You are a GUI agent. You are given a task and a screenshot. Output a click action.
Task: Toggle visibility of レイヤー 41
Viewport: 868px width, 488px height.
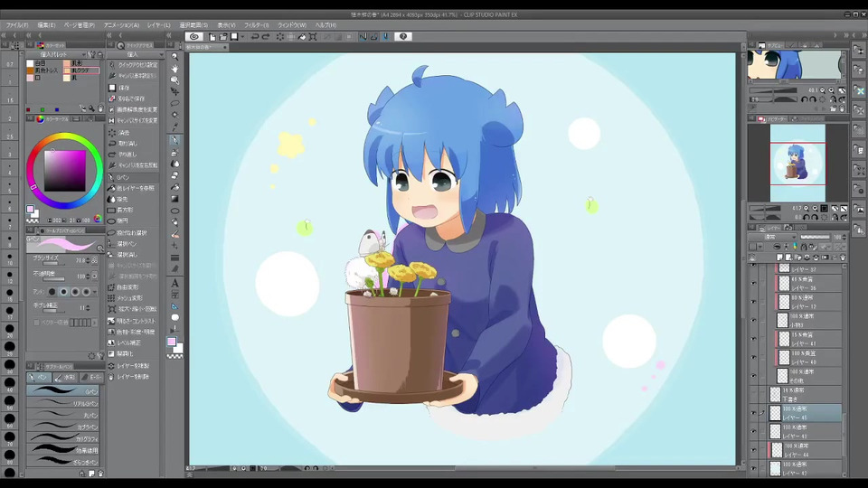coord(753,339)
